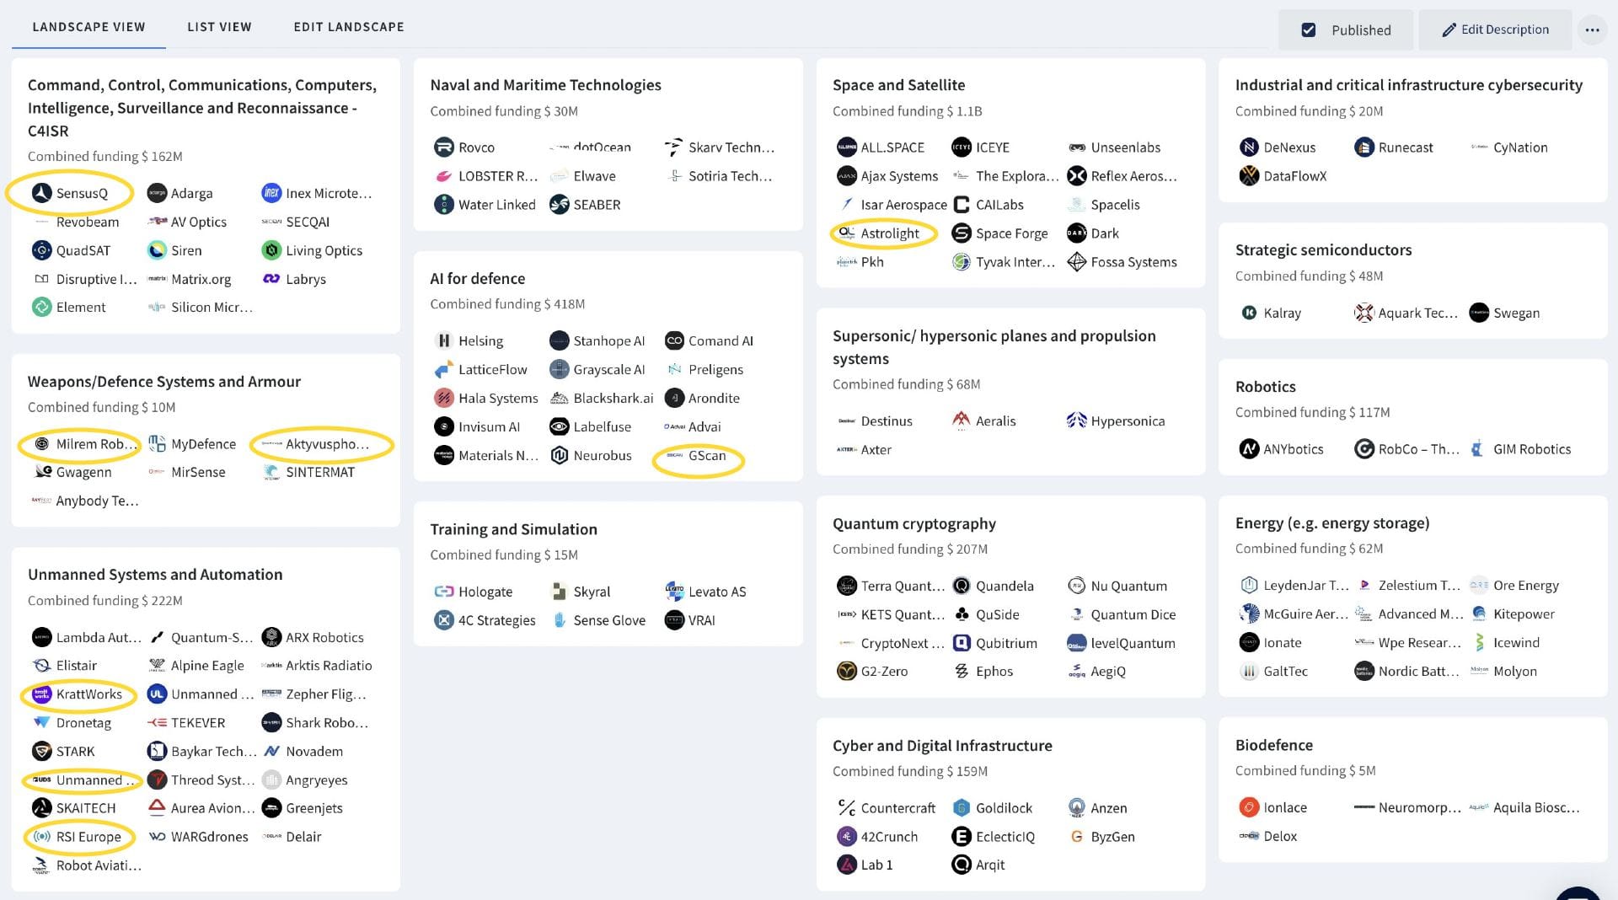
Task: Click the DataFlowX logo icon
Action: coord(1249,176)
